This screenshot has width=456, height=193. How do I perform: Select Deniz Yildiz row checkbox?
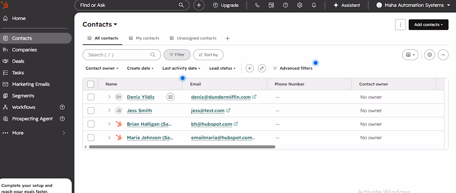[x=91, y=97]
